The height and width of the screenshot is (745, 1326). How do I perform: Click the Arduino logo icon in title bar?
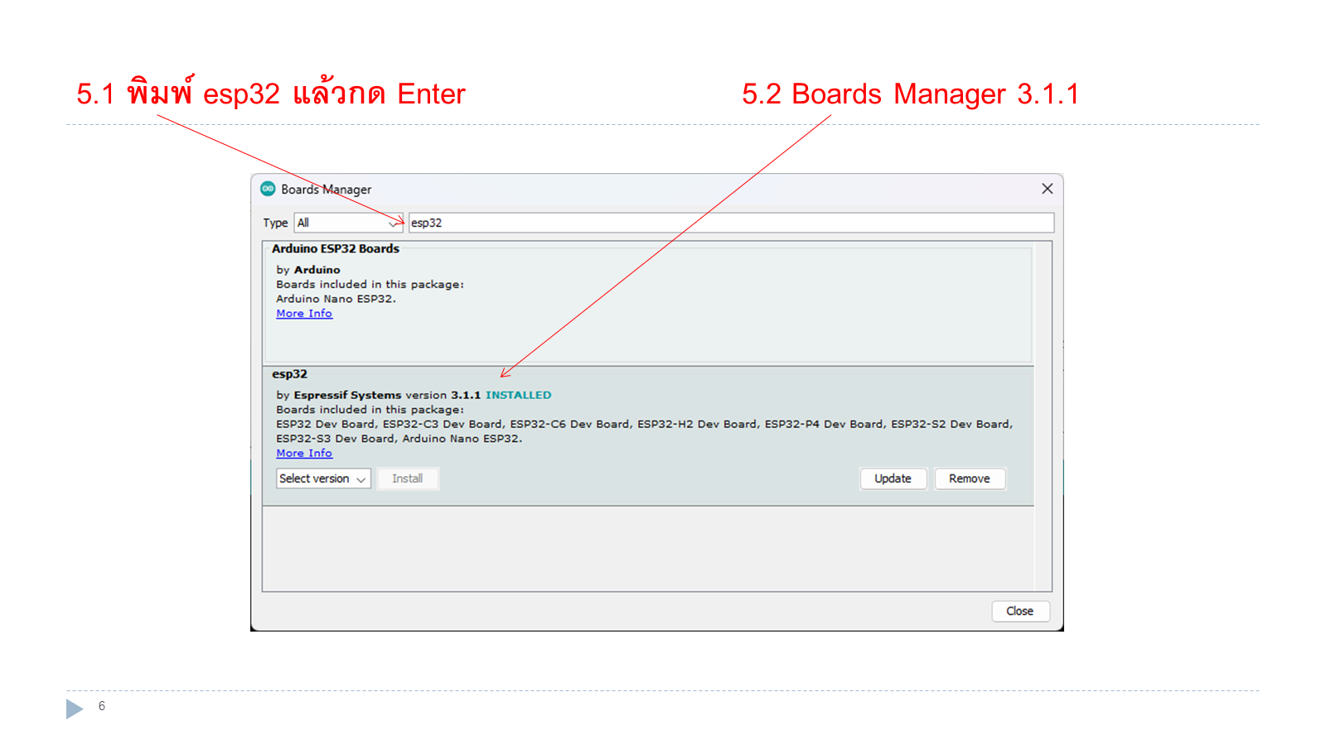click(268, 189)
